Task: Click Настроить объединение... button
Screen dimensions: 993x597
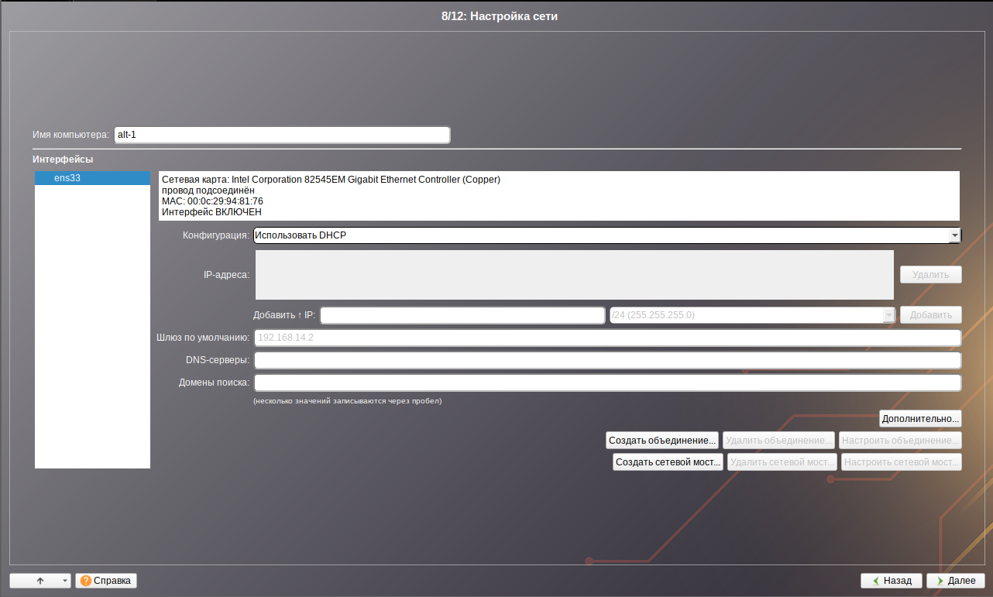Action: tap(900, 441)
